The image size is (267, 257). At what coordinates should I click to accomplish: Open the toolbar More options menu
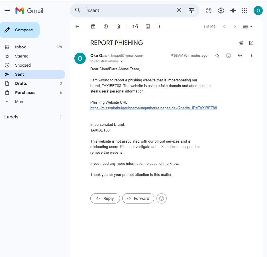159,26
